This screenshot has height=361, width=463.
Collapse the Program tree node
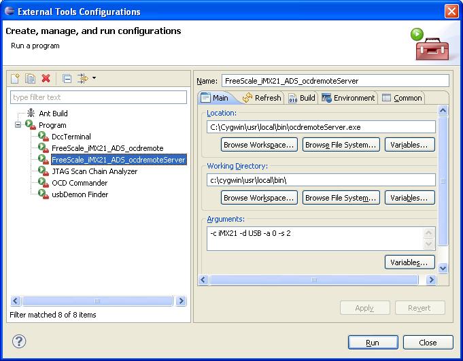pos(17,125)
